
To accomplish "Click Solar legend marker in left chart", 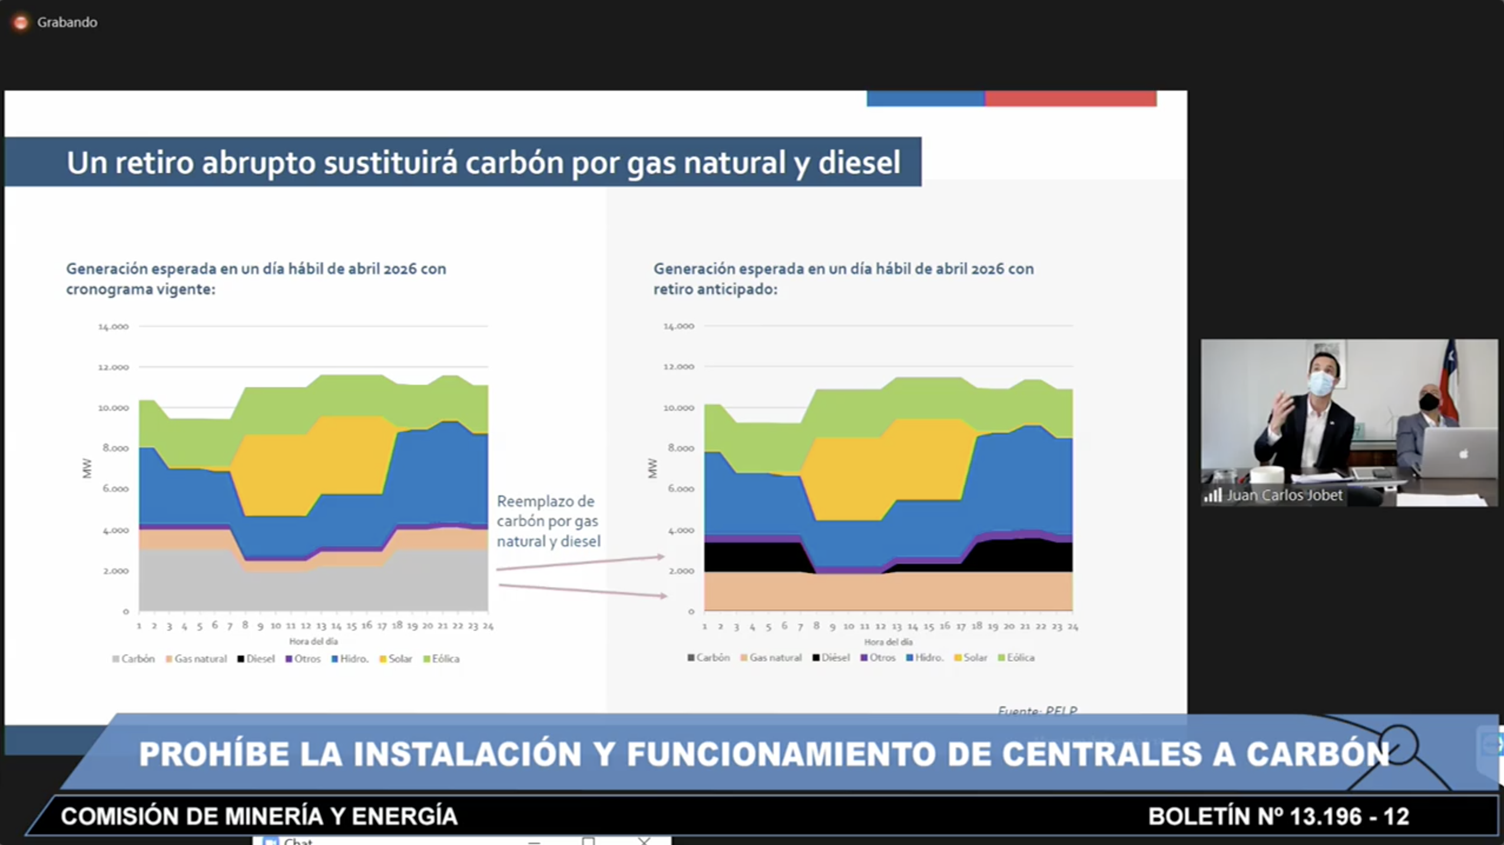I will click(x=383, y=659).
